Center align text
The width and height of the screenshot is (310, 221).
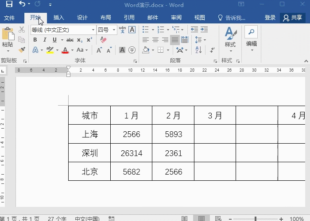155,40
